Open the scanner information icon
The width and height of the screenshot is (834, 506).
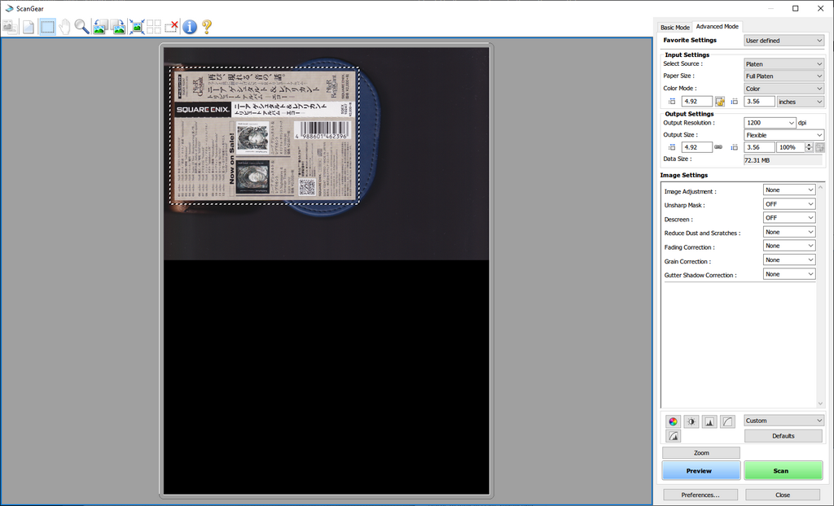(x=190, y=27)
